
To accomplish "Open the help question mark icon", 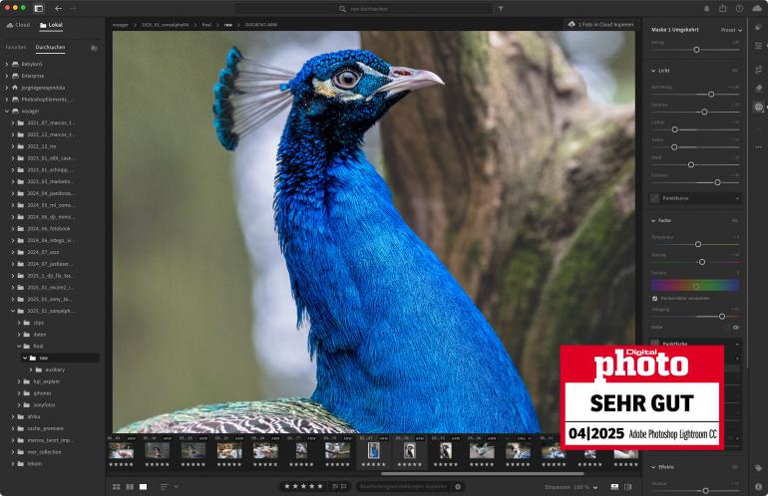I will tap(739, 8).
